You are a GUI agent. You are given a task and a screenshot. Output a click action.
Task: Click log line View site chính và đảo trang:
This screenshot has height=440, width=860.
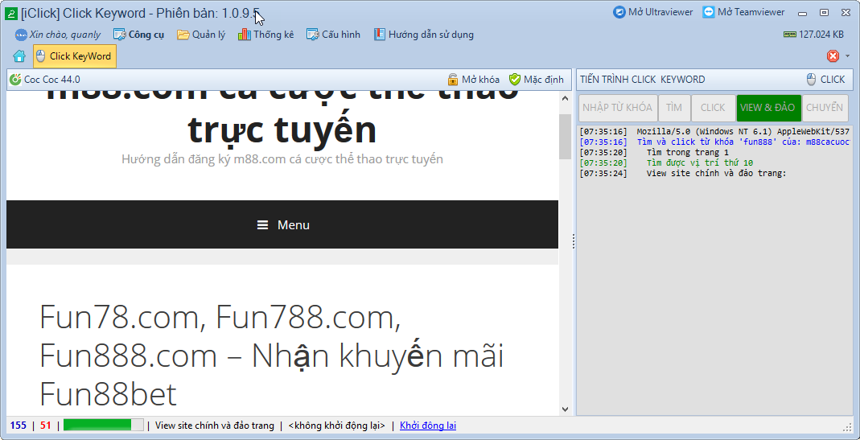716,174
